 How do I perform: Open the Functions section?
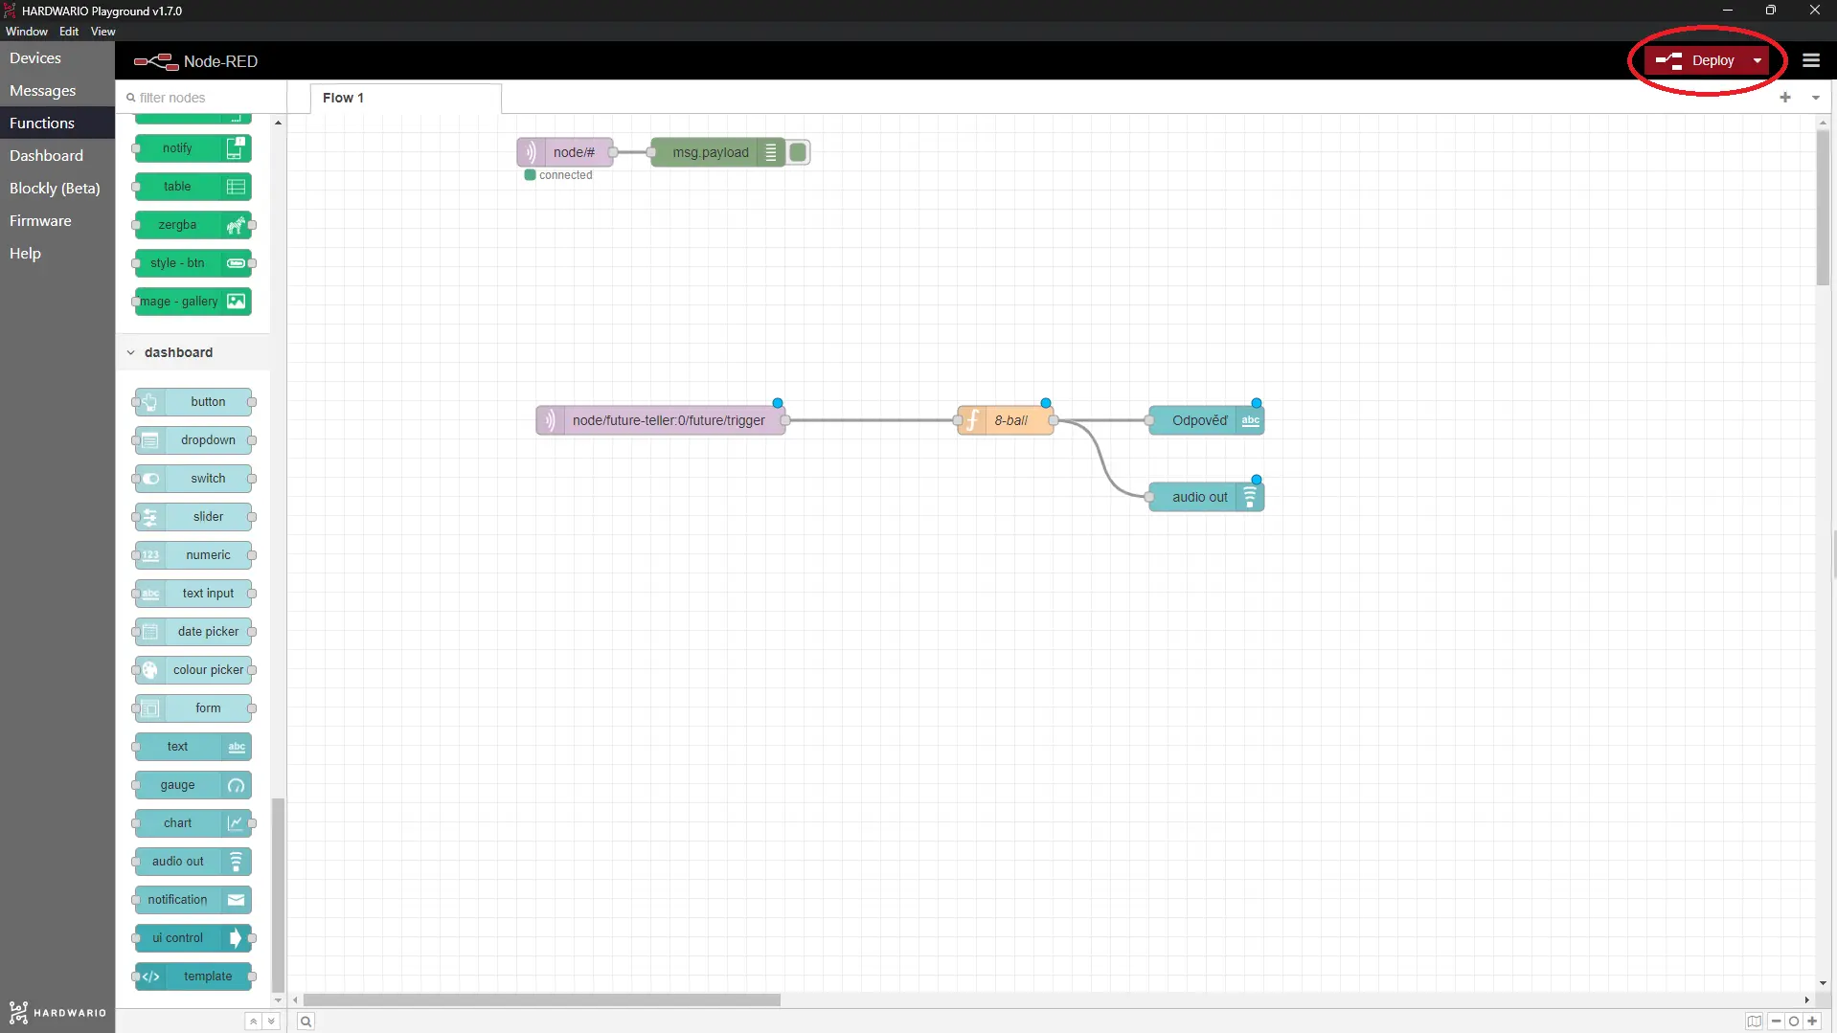coord(57,124)
